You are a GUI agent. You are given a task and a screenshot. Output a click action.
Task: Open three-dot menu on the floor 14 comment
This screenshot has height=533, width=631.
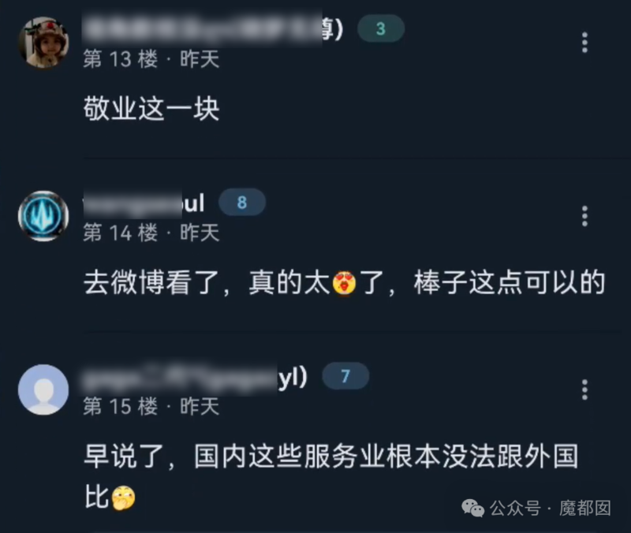(x=584, y=216)
